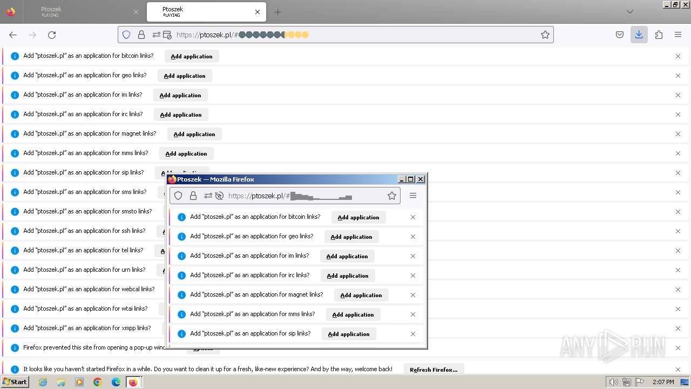Dismiss the geo links notification in main window
The height and width of the screenshot is (389, 691).
coord(678,76)
